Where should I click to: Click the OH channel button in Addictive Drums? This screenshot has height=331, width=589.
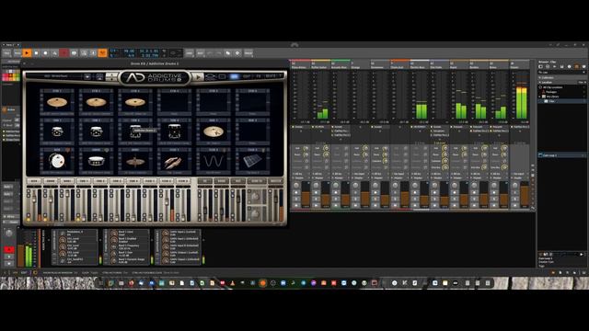point(204,181)
